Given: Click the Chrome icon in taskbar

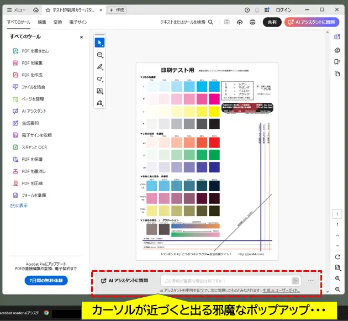Looking at the screenshot, I should click(46, 313).
